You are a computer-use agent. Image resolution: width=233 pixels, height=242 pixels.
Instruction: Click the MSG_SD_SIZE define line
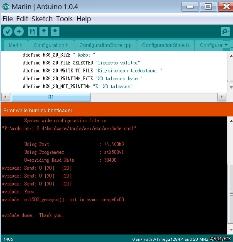tap(59, 55)
